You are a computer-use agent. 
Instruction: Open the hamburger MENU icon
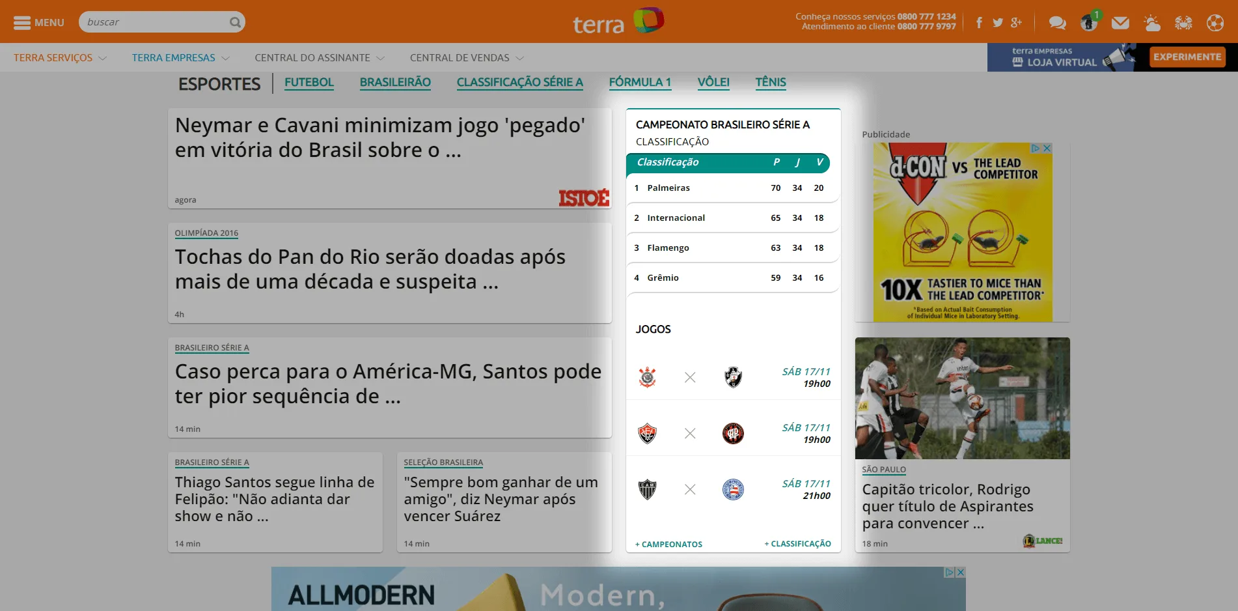(22, 23)
